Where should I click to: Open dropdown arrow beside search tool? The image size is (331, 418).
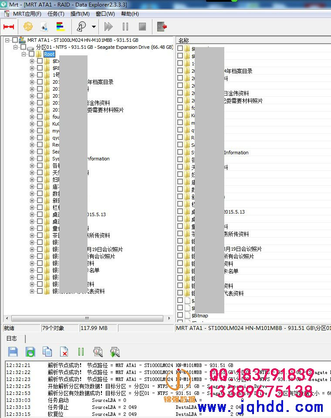click(94, 27)
